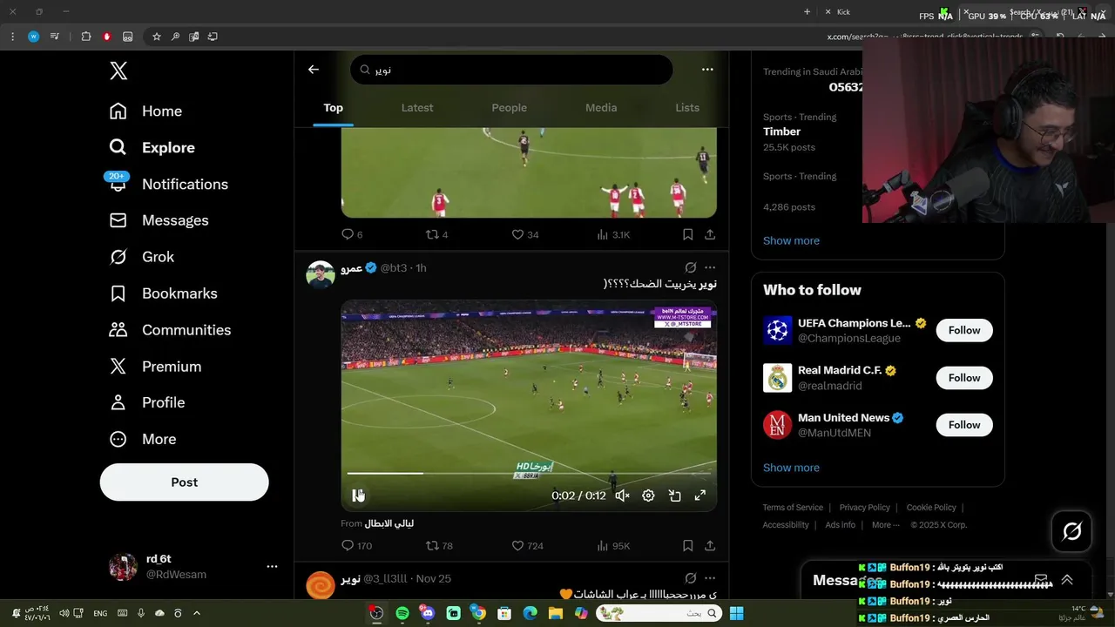View analytics showing 3.1K views

pyautogui.click(x=613, y=234)
